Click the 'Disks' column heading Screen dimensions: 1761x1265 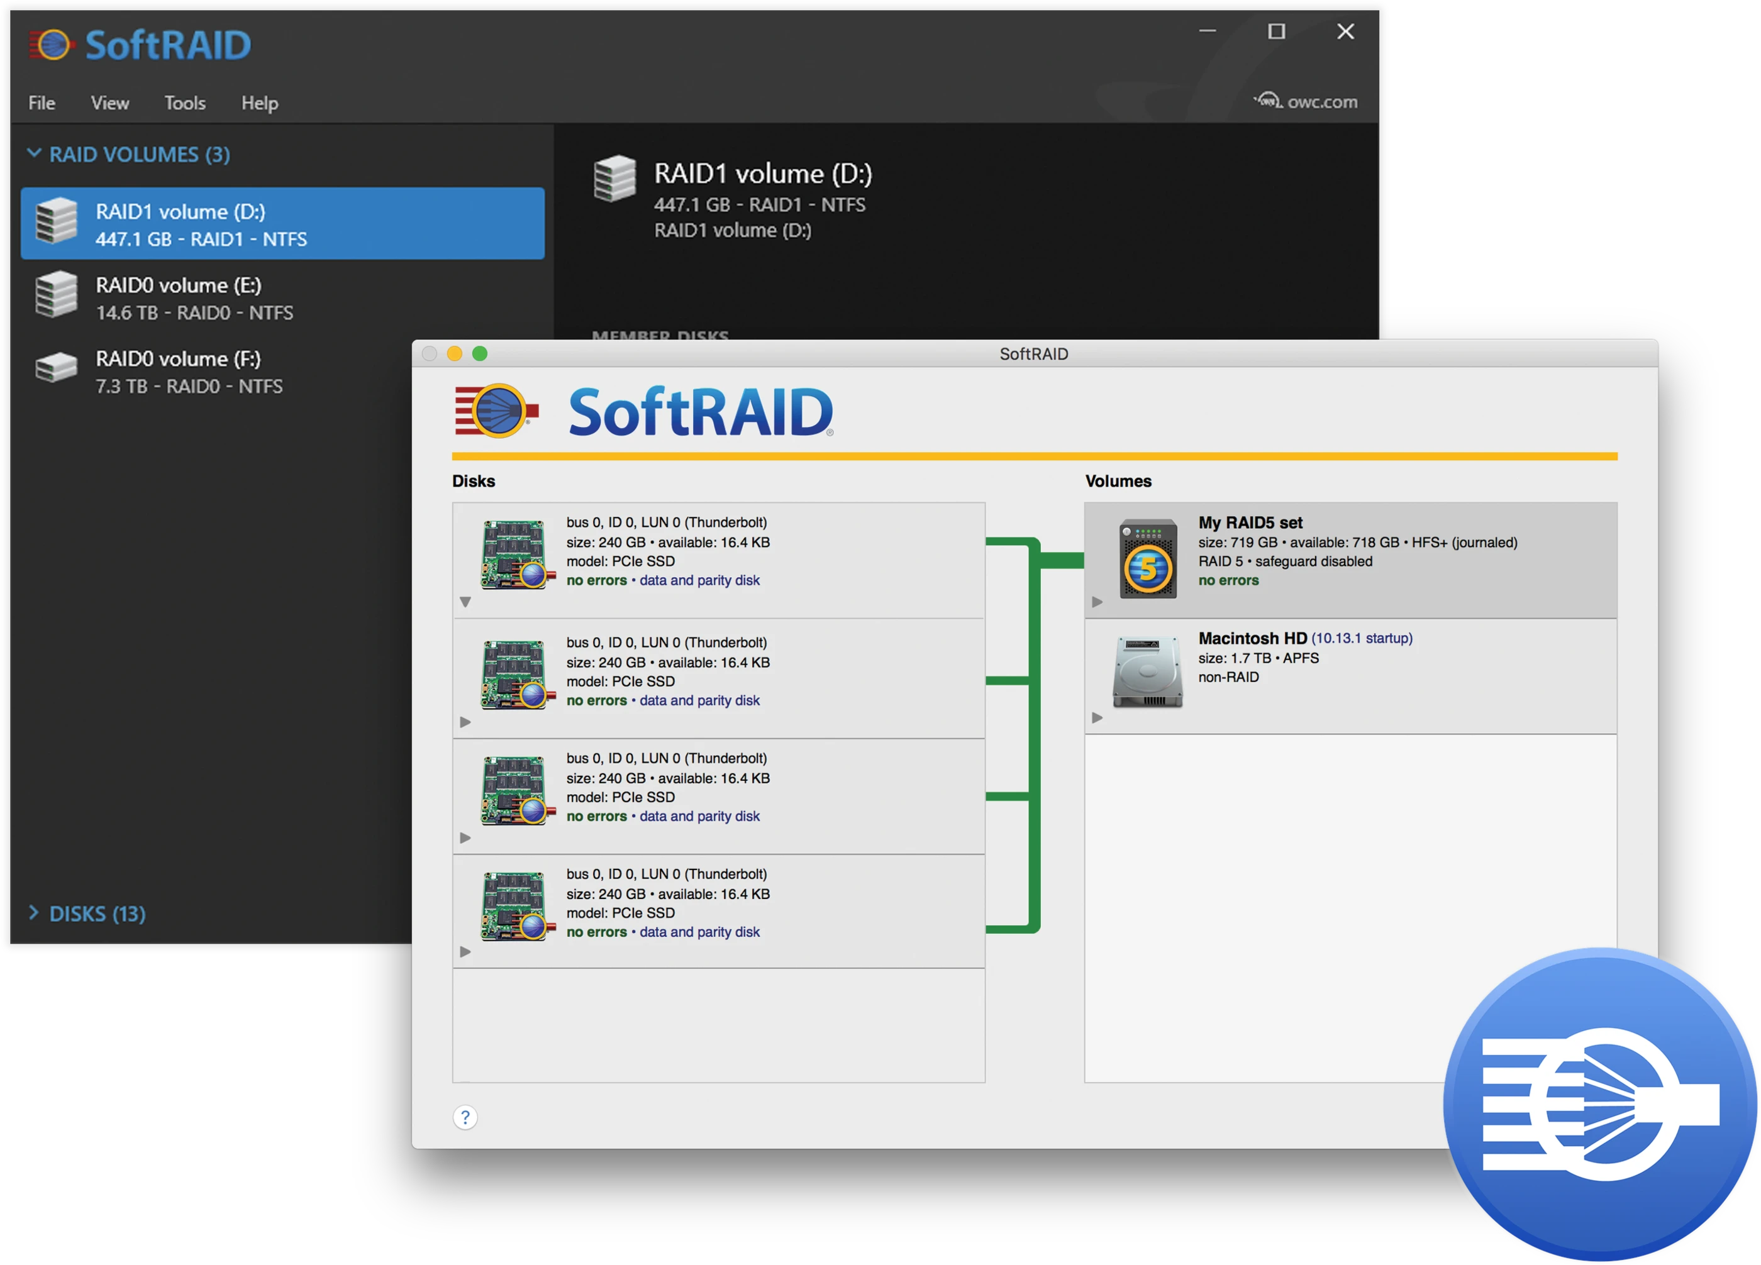(474, 481)
